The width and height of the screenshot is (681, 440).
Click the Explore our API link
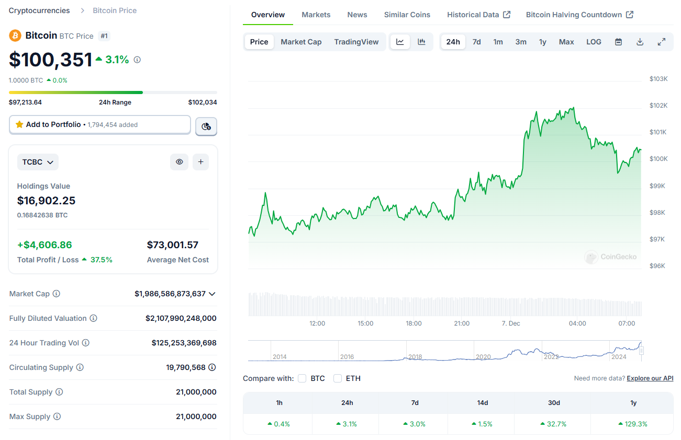coord(650,378)
